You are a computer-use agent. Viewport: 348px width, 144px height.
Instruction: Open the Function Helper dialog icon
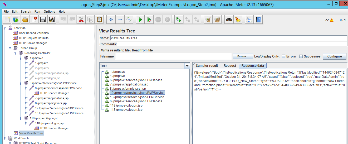click(249, 19)
